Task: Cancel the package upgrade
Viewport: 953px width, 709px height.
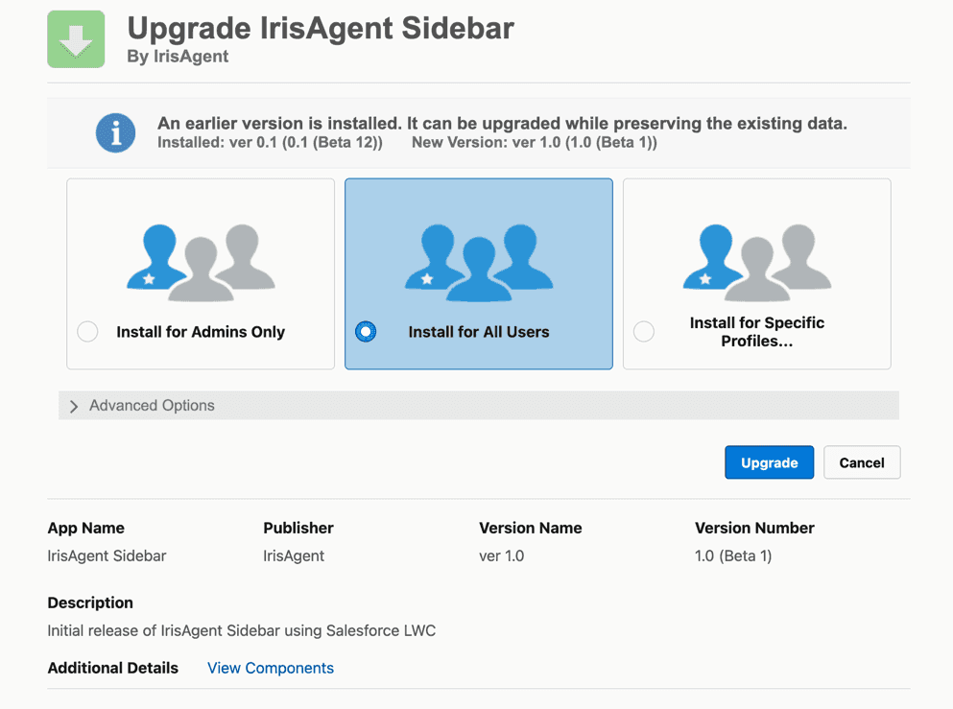Action: [x=861, y=461]
